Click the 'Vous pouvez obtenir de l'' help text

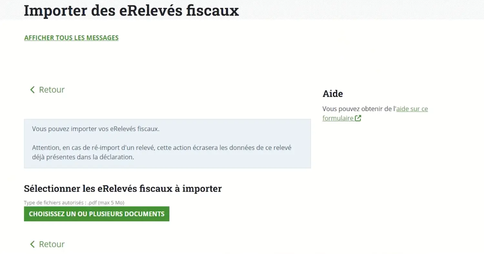coord(359,109)
